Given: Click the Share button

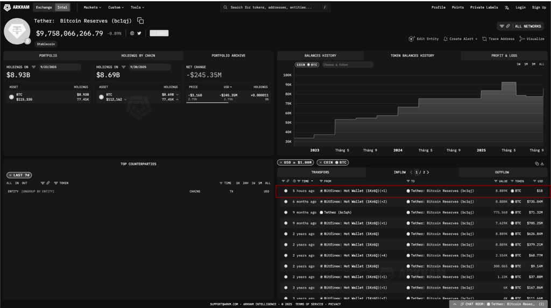Looking at the screenshot, I should 159,33.
